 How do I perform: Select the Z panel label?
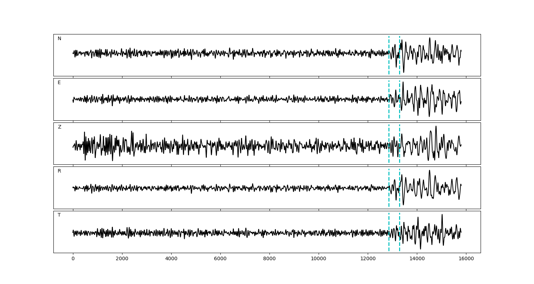click(x=59, y=127)
